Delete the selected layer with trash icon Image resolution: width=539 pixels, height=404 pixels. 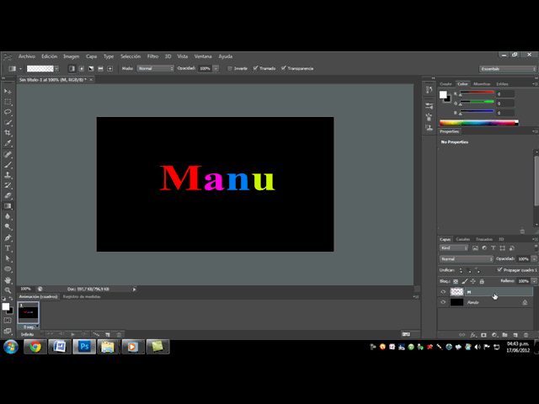click(526, 335)
